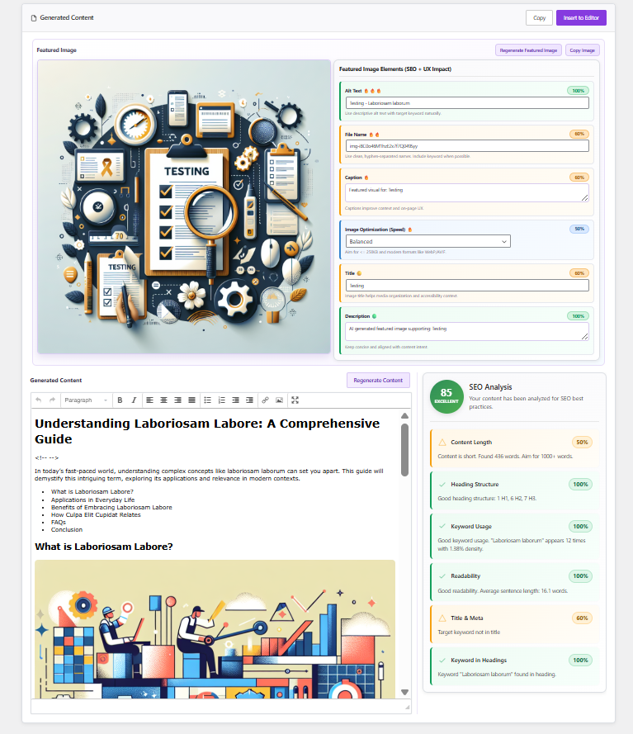
Task: Click the editor scrollbar up arrow
Action: pyautogui.click(x=404, y=415)
